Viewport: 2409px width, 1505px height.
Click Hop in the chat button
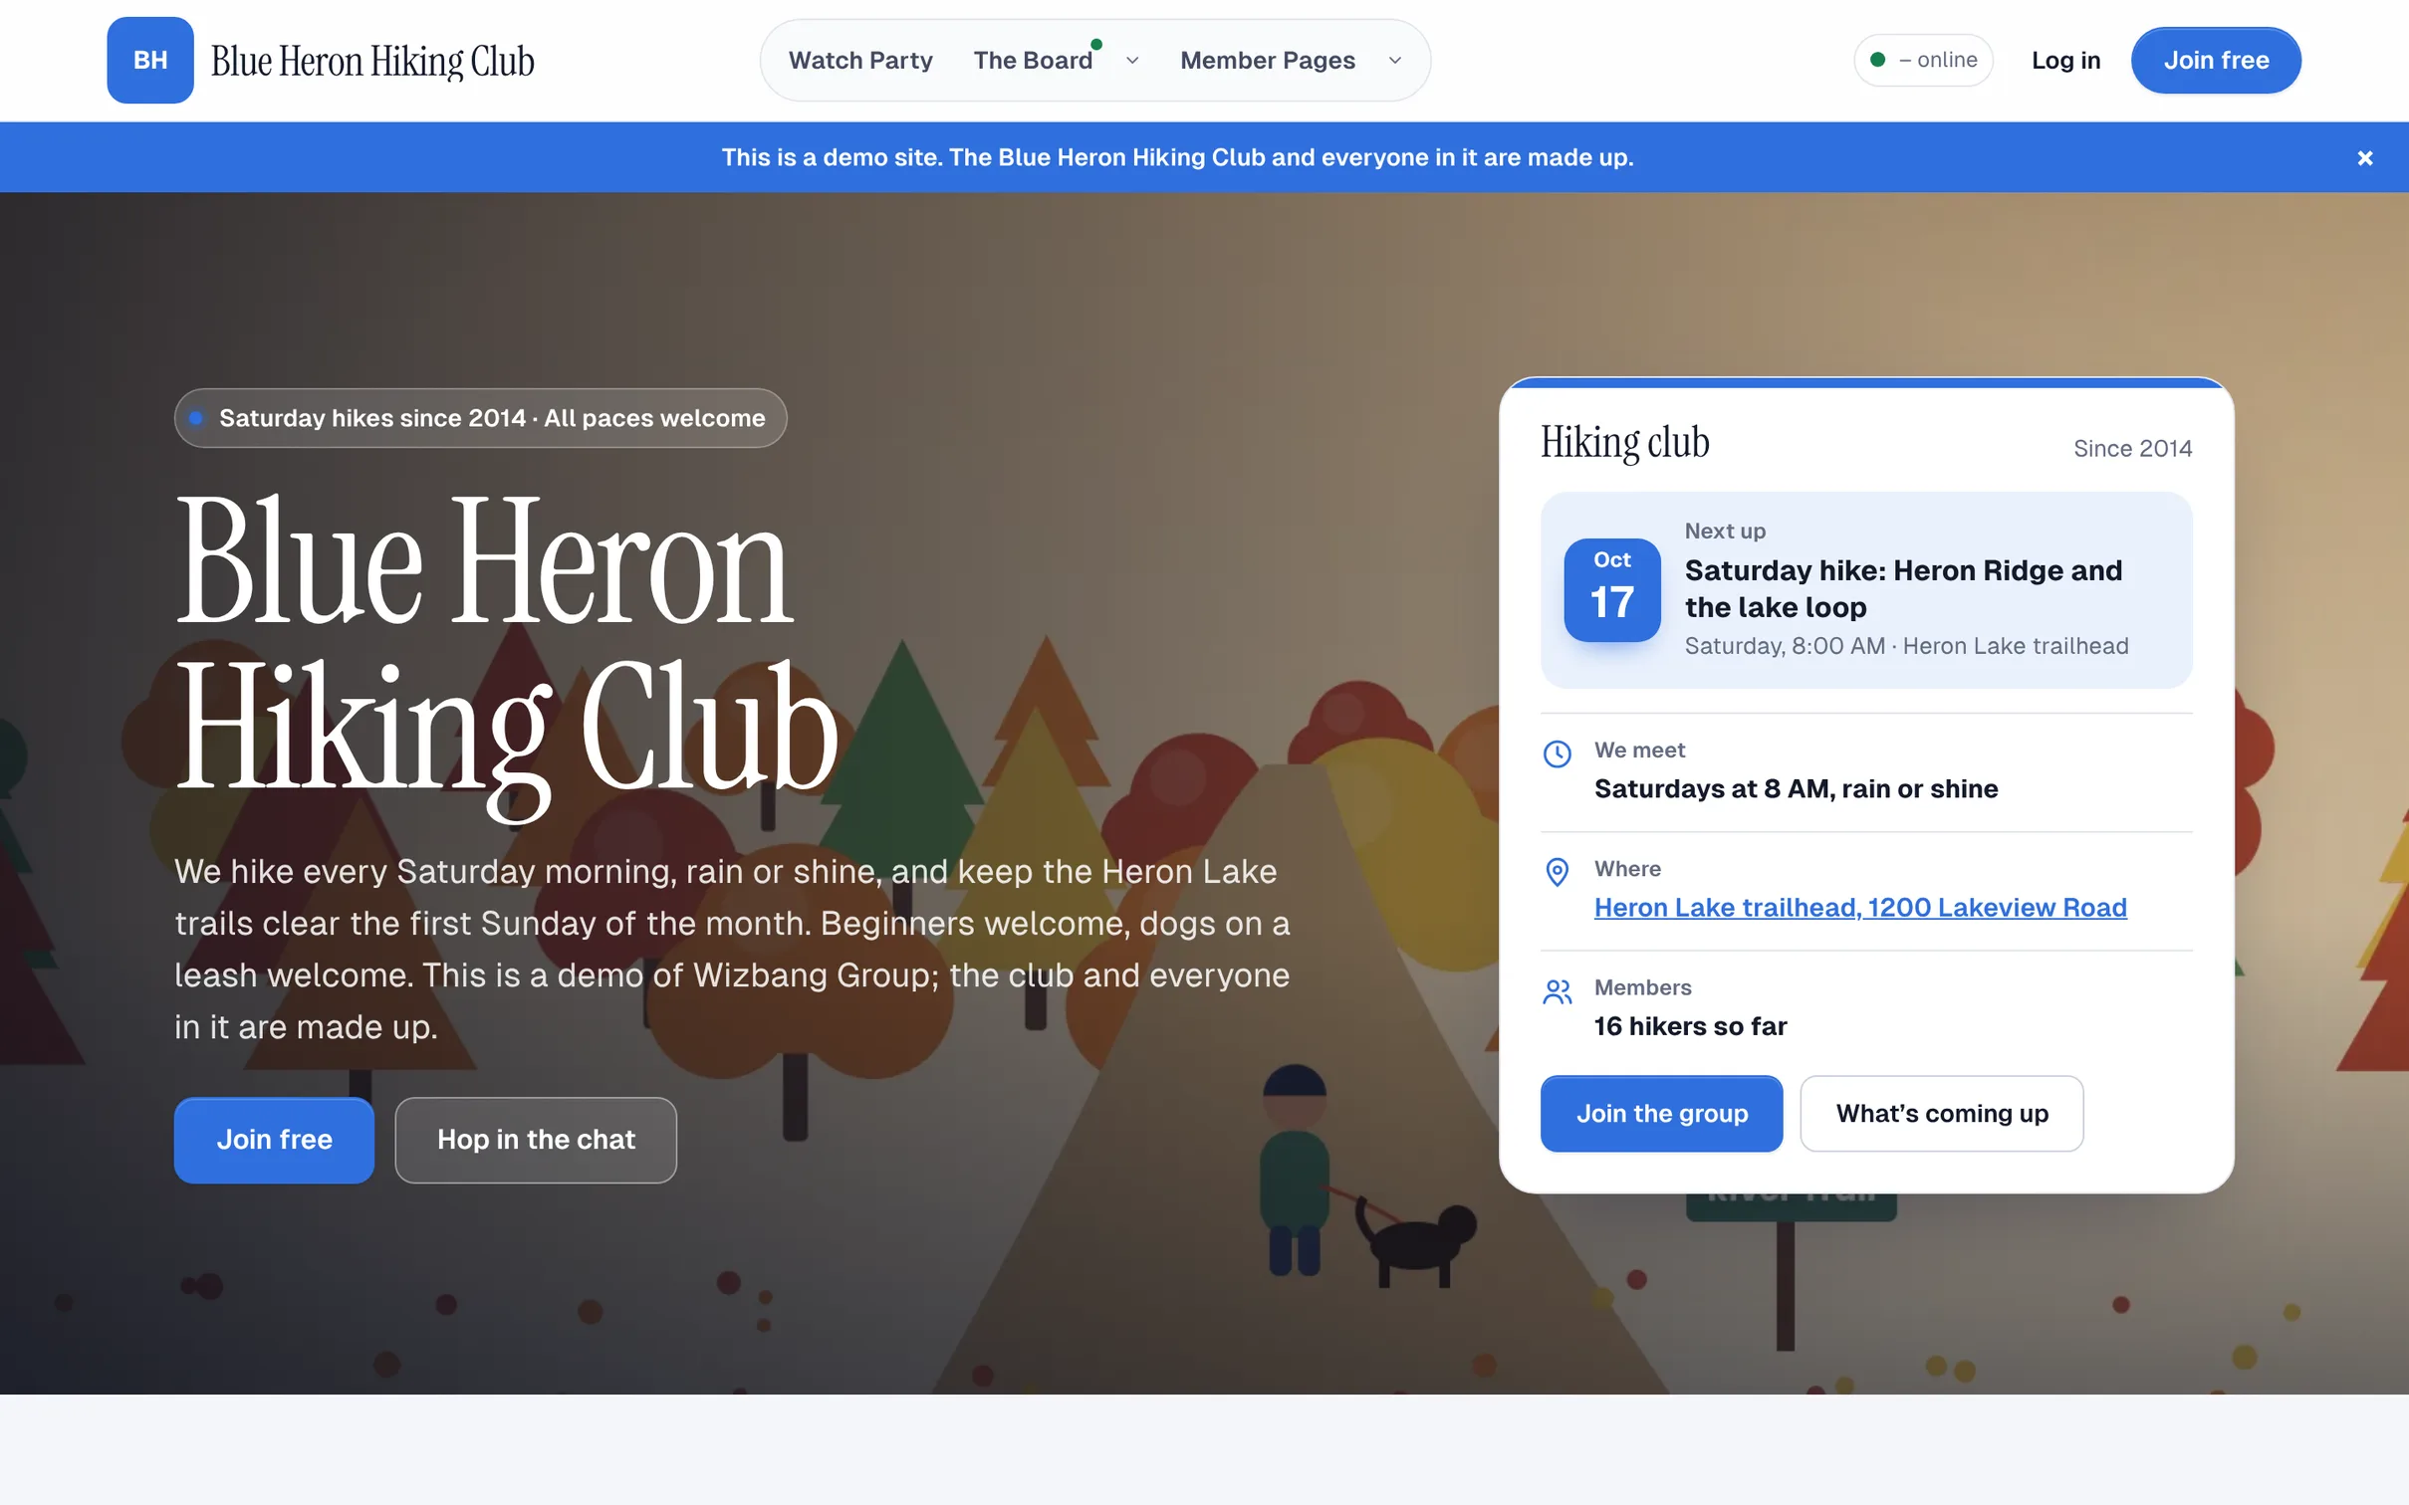click(536, 1140)
